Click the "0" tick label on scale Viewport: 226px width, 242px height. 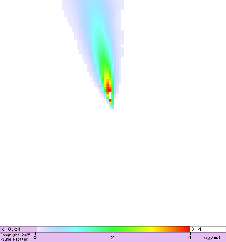(35, 237)
